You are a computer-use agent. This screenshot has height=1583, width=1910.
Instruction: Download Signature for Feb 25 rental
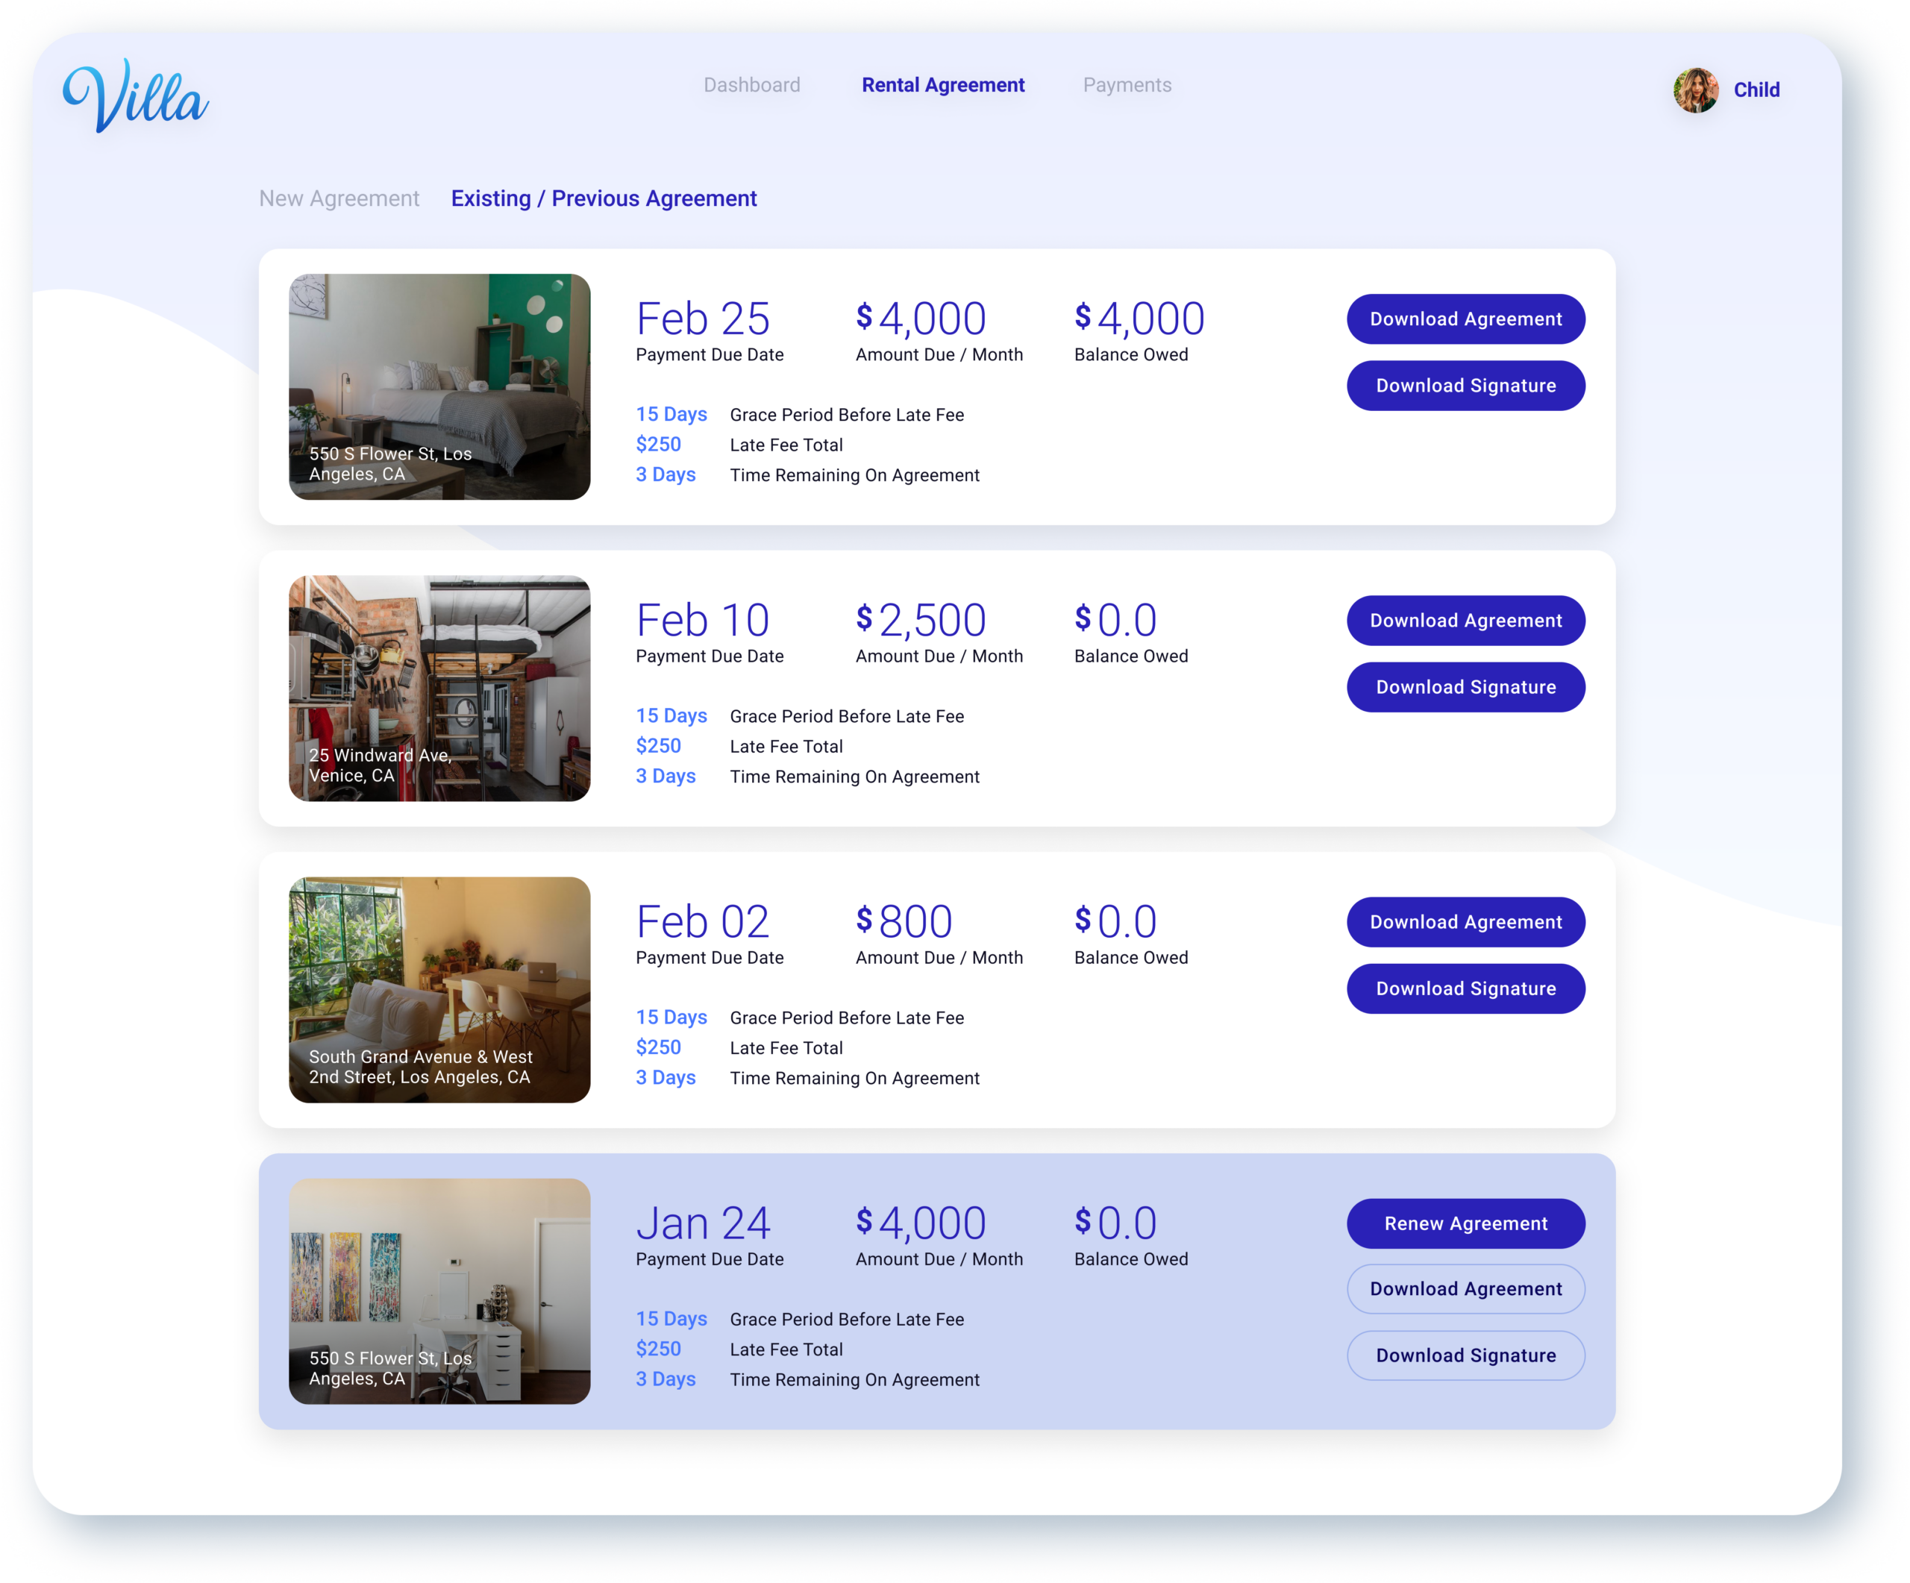pos(1465,386)
